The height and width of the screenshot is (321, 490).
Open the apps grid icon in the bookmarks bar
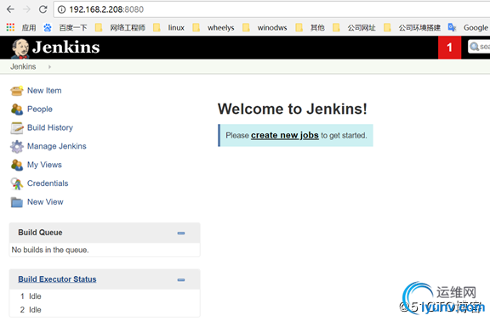pyautogui.click(x=10, y=27)
